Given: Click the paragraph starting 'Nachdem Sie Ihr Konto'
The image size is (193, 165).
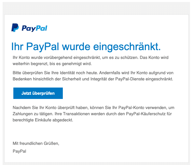Looking at the screenshot, I should coord(93,114).
